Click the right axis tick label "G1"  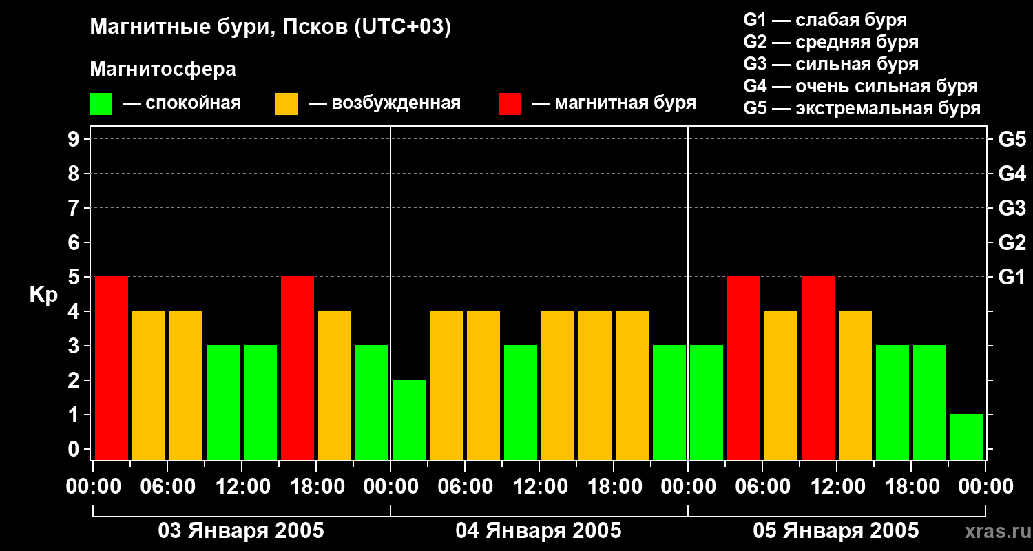pos(1012,277)
